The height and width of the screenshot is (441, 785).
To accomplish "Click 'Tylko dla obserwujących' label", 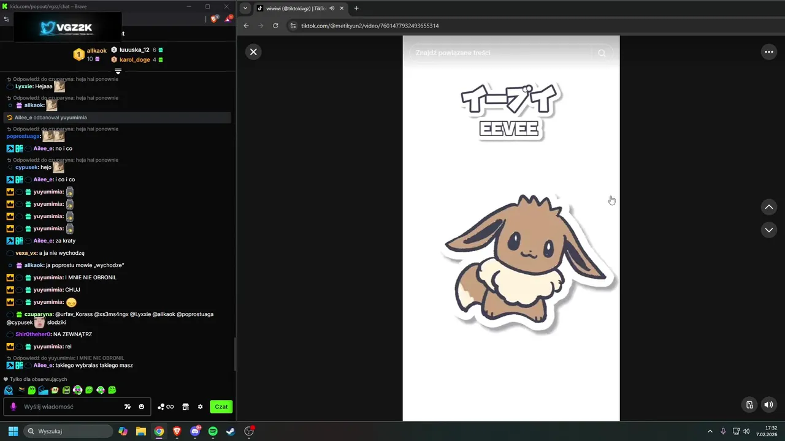I will tap(38, 379).
